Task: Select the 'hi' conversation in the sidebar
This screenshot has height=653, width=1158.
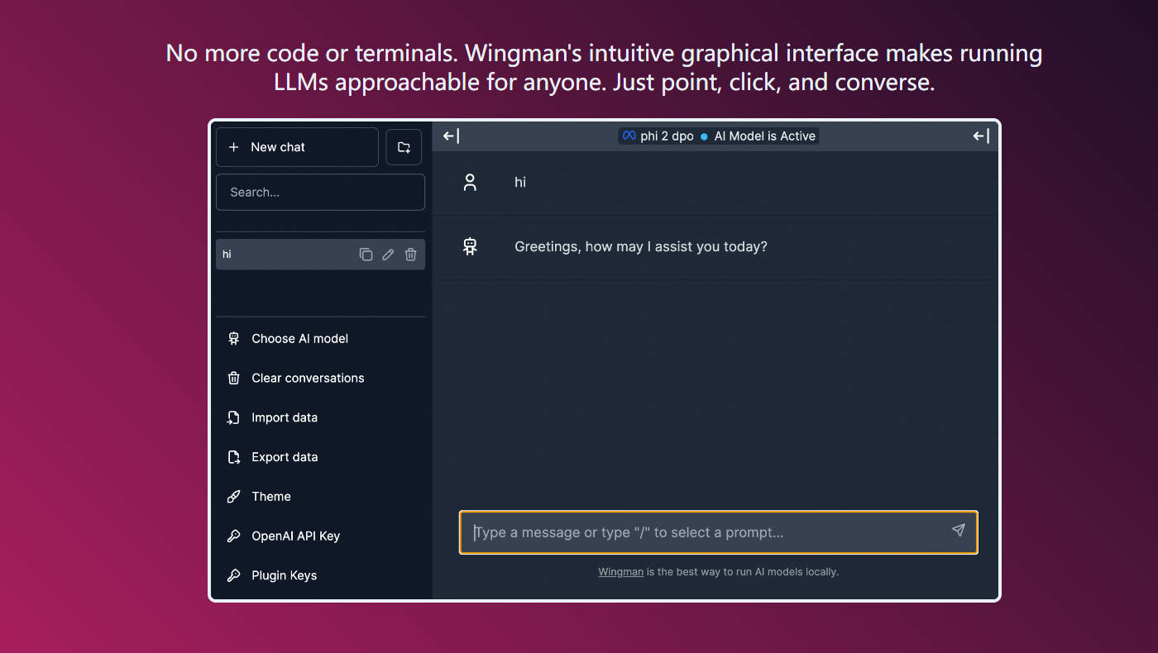Action: tap(281, 254)
